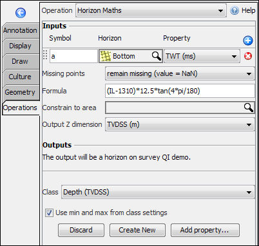Click the symbol 'a' input field
Image resolution: width=259 pixels, height=246 pixels.
73,56
